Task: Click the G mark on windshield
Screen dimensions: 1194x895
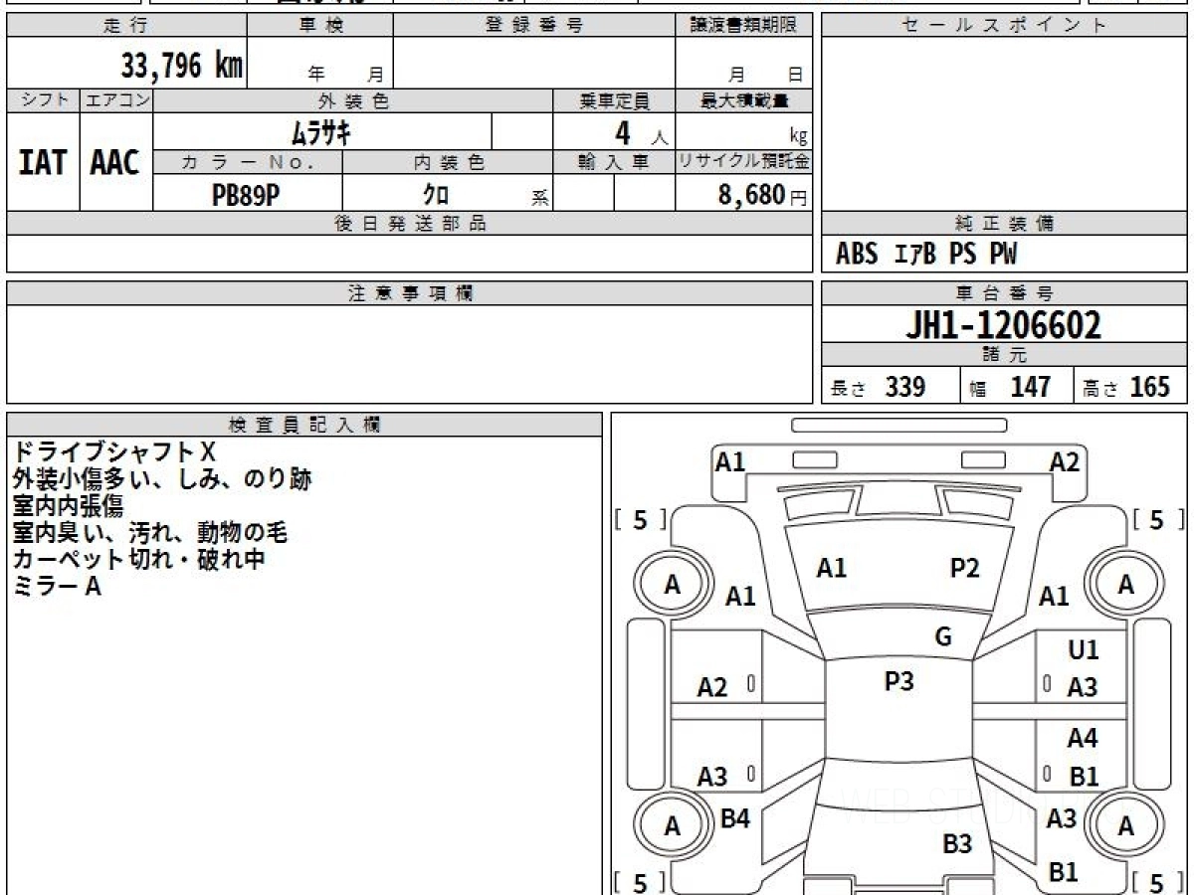Action: click(x=943, y=637)
